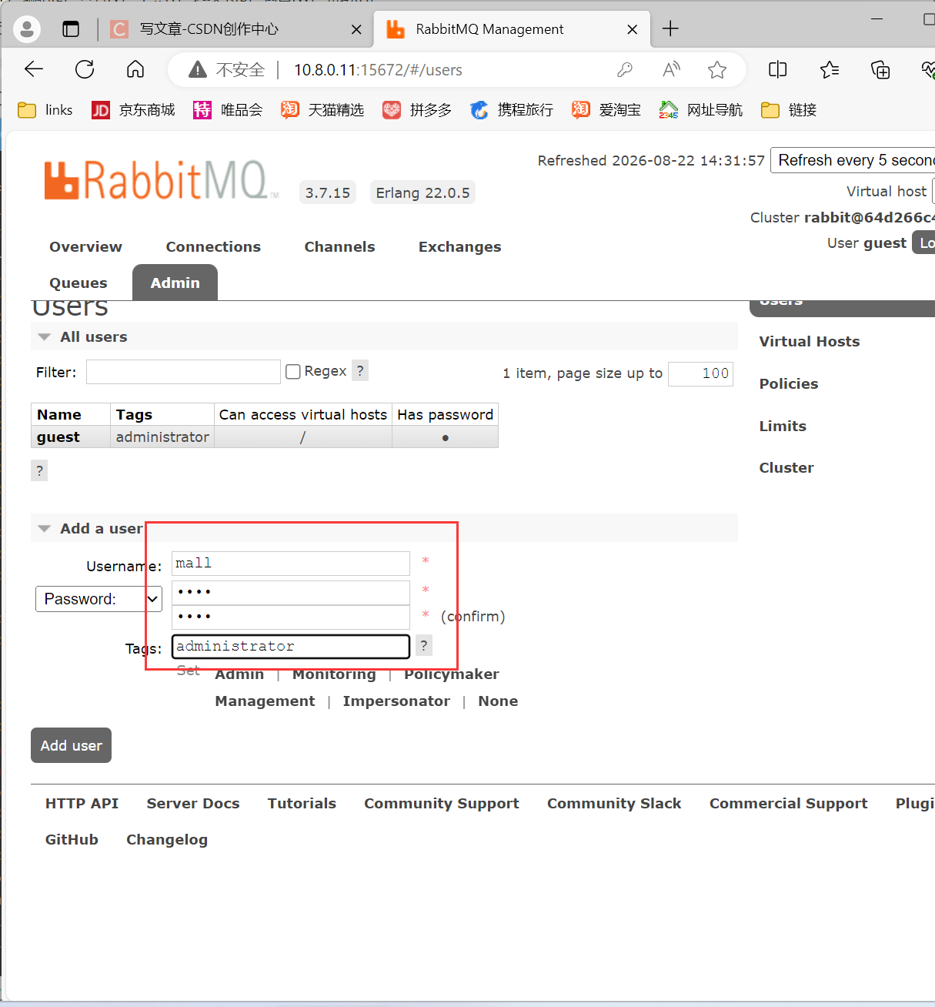Image resolution: width=935 pixels, height=1007 pixels.
Task: Click the password confirm field
Action: pos(291,617)
